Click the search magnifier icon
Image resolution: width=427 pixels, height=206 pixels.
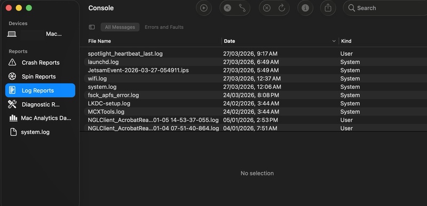tap(352, 8)
